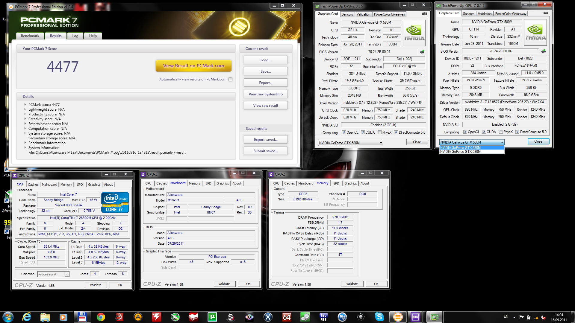Open the Log tab in PCMark

click(x=75, y=36)
